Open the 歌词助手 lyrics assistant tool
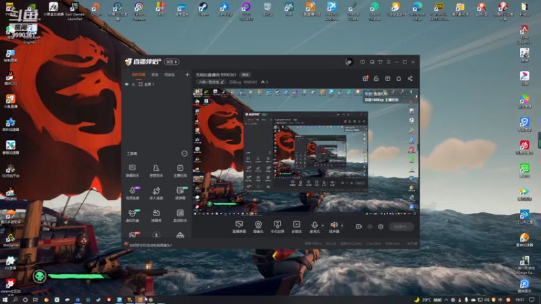 click(x=180, y=216)
